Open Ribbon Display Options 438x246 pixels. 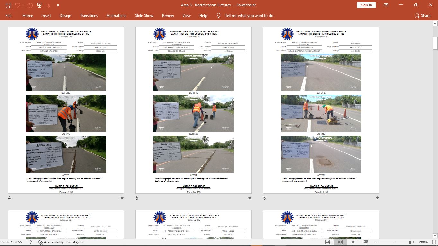386,5
